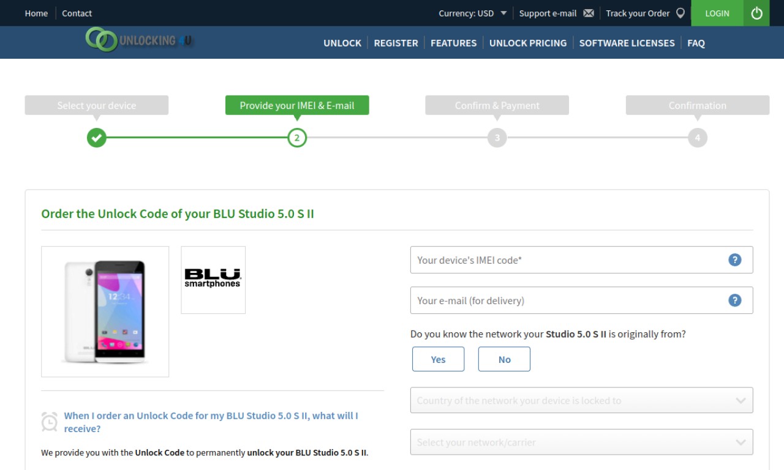The height and width of the screenshot is (470, 784).
Task: Click the step 3 circle indicator
Action: (x=497, y=138)
